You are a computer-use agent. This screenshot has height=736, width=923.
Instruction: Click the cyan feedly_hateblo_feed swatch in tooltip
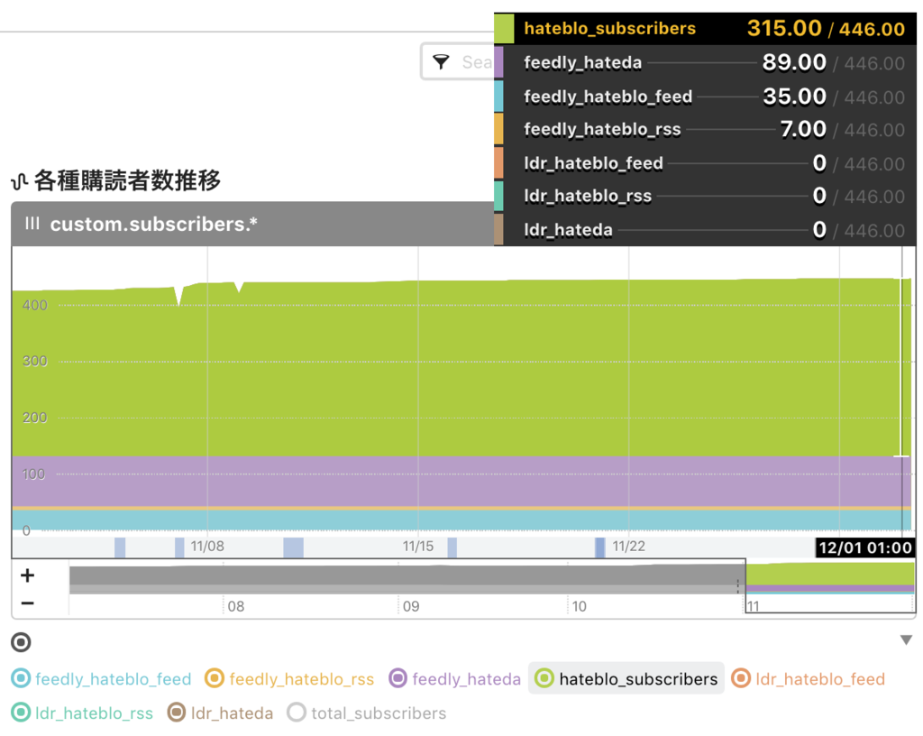(x=498, y=96)
